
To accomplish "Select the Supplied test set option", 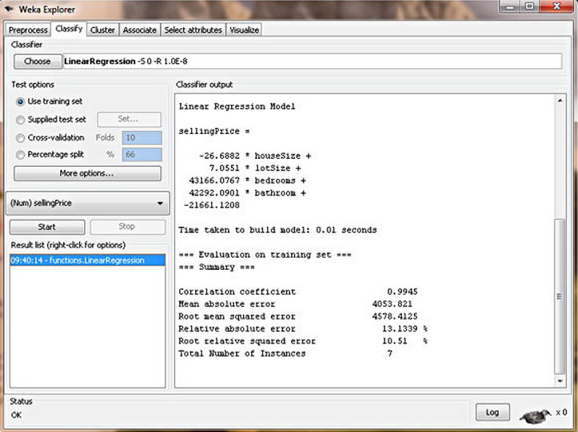I will pyautogui.click(x=21, y=120).
